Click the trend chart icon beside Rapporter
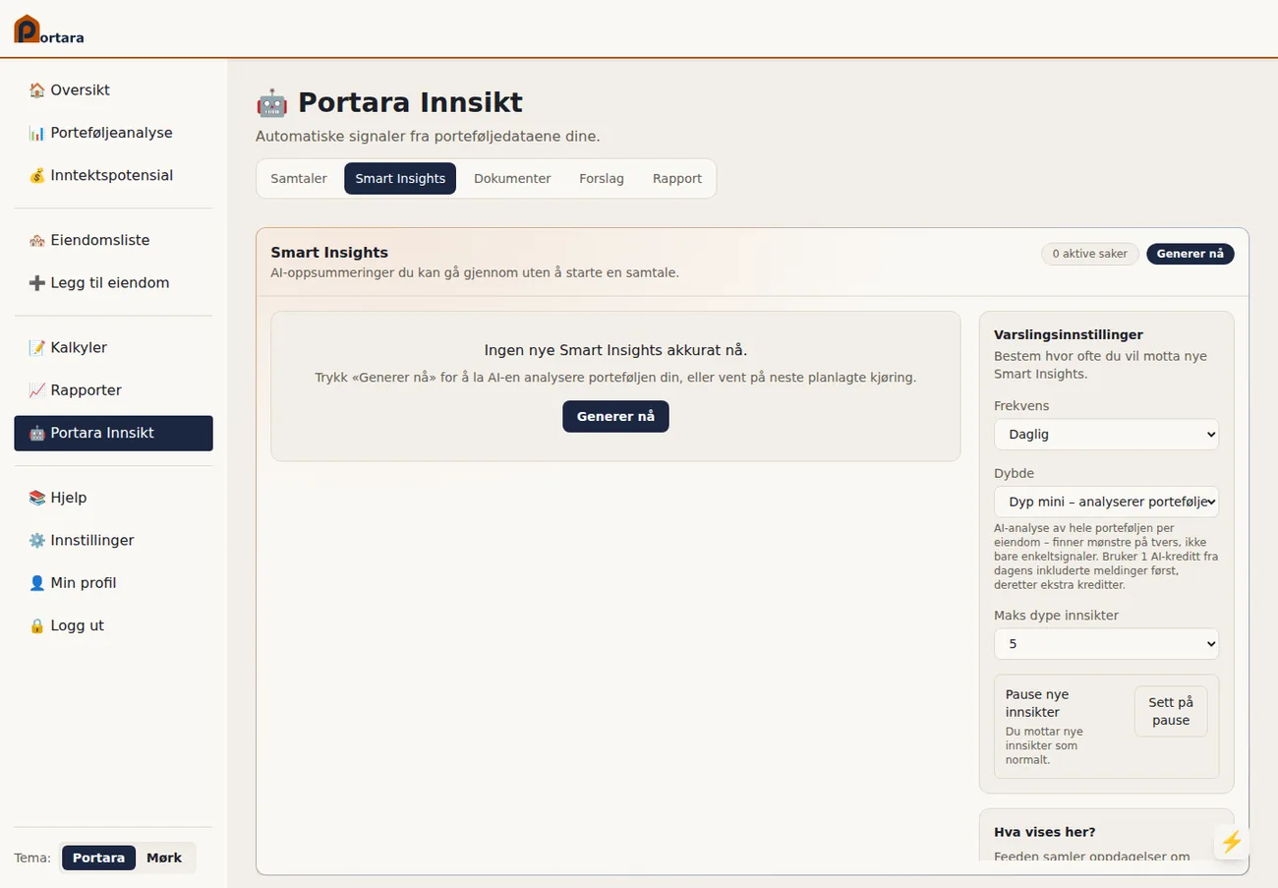The image size is (1278, 888). point(37,389)
